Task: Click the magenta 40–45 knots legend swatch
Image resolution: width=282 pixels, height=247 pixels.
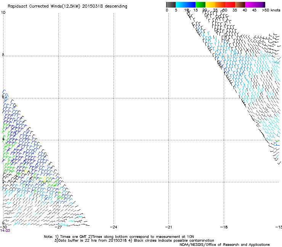Action: (x=250, y=5)
